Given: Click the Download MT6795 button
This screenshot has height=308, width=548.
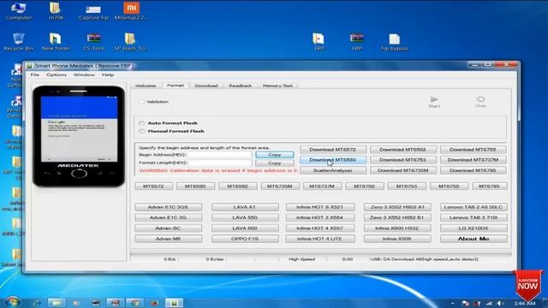Looking at the screenshot, I should pyautogui.click(x=473, y=170).
